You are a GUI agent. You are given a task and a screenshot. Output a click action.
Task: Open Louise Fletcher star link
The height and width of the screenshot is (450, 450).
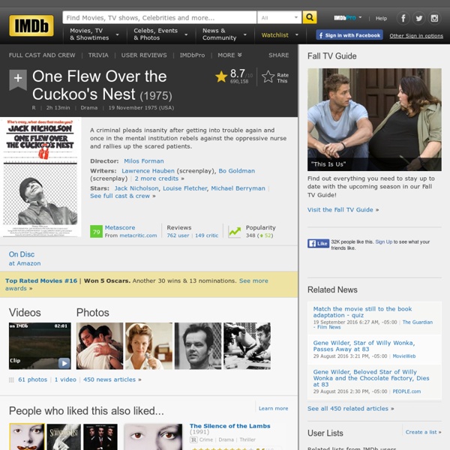(x=185, y=188)
